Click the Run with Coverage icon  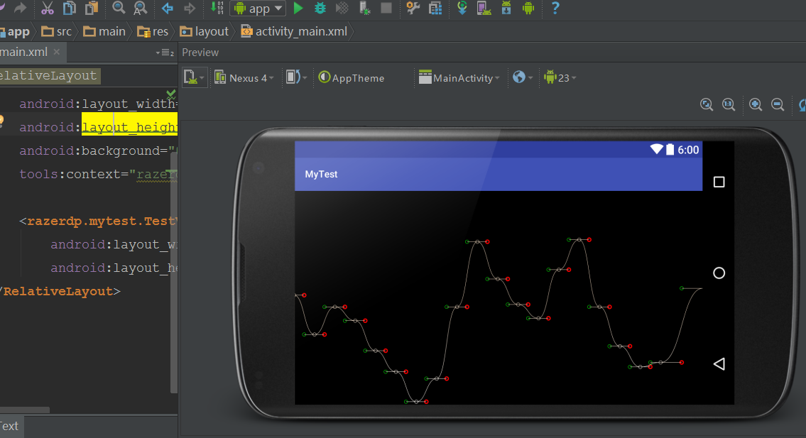point(342,8)
